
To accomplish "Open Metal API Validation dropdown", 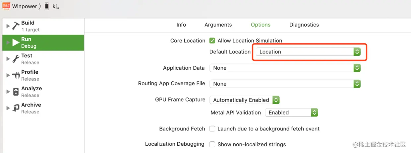I will (x=292, y=113).
